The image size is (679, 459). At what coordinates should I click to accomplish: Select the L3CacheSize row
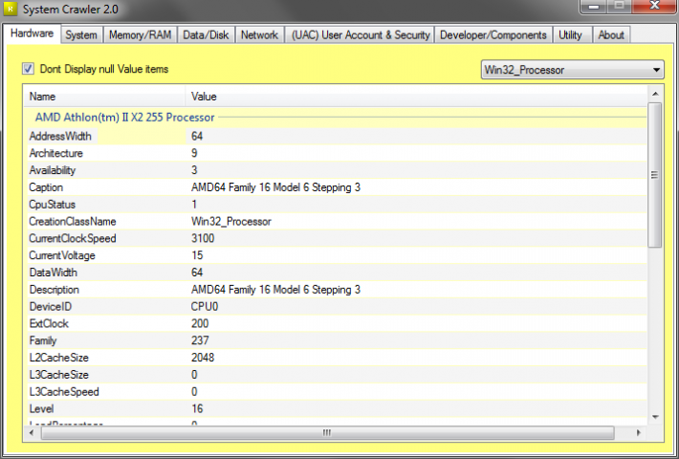(x=337, y=375)
